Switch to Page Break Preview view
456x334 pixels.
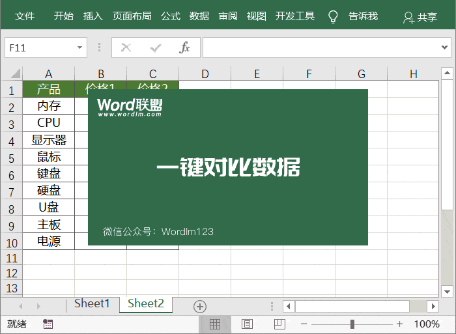[279, 324]
